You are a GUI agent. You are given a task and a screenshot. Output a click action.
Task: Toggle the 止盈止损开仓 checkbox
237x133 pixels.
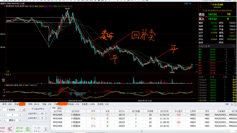[x=33, y=109]
